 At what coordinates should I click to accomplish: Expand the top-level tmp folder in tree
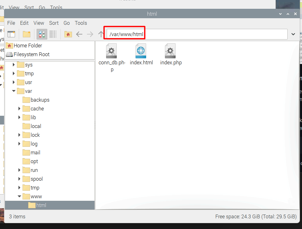pyautogui.click(x=14, y=74)
